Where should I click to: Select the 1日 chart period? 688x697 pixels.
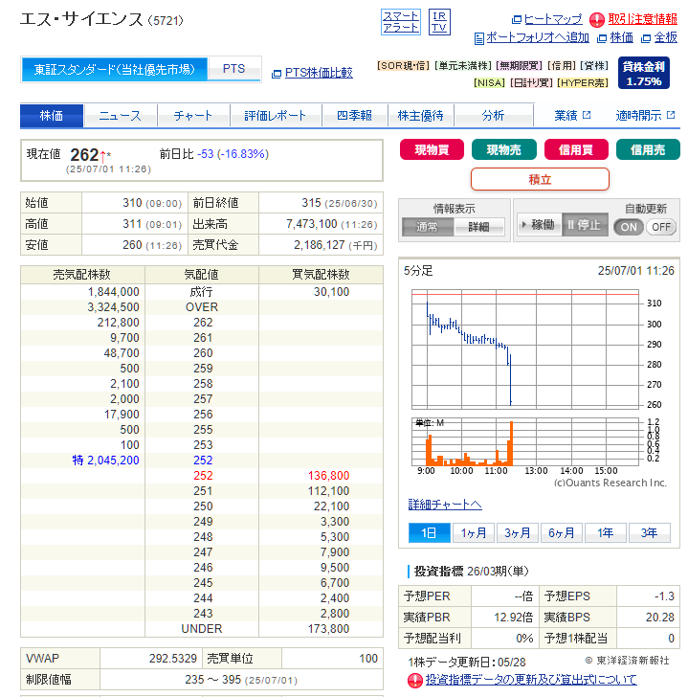pyautogui.click(x=429, y=532)
